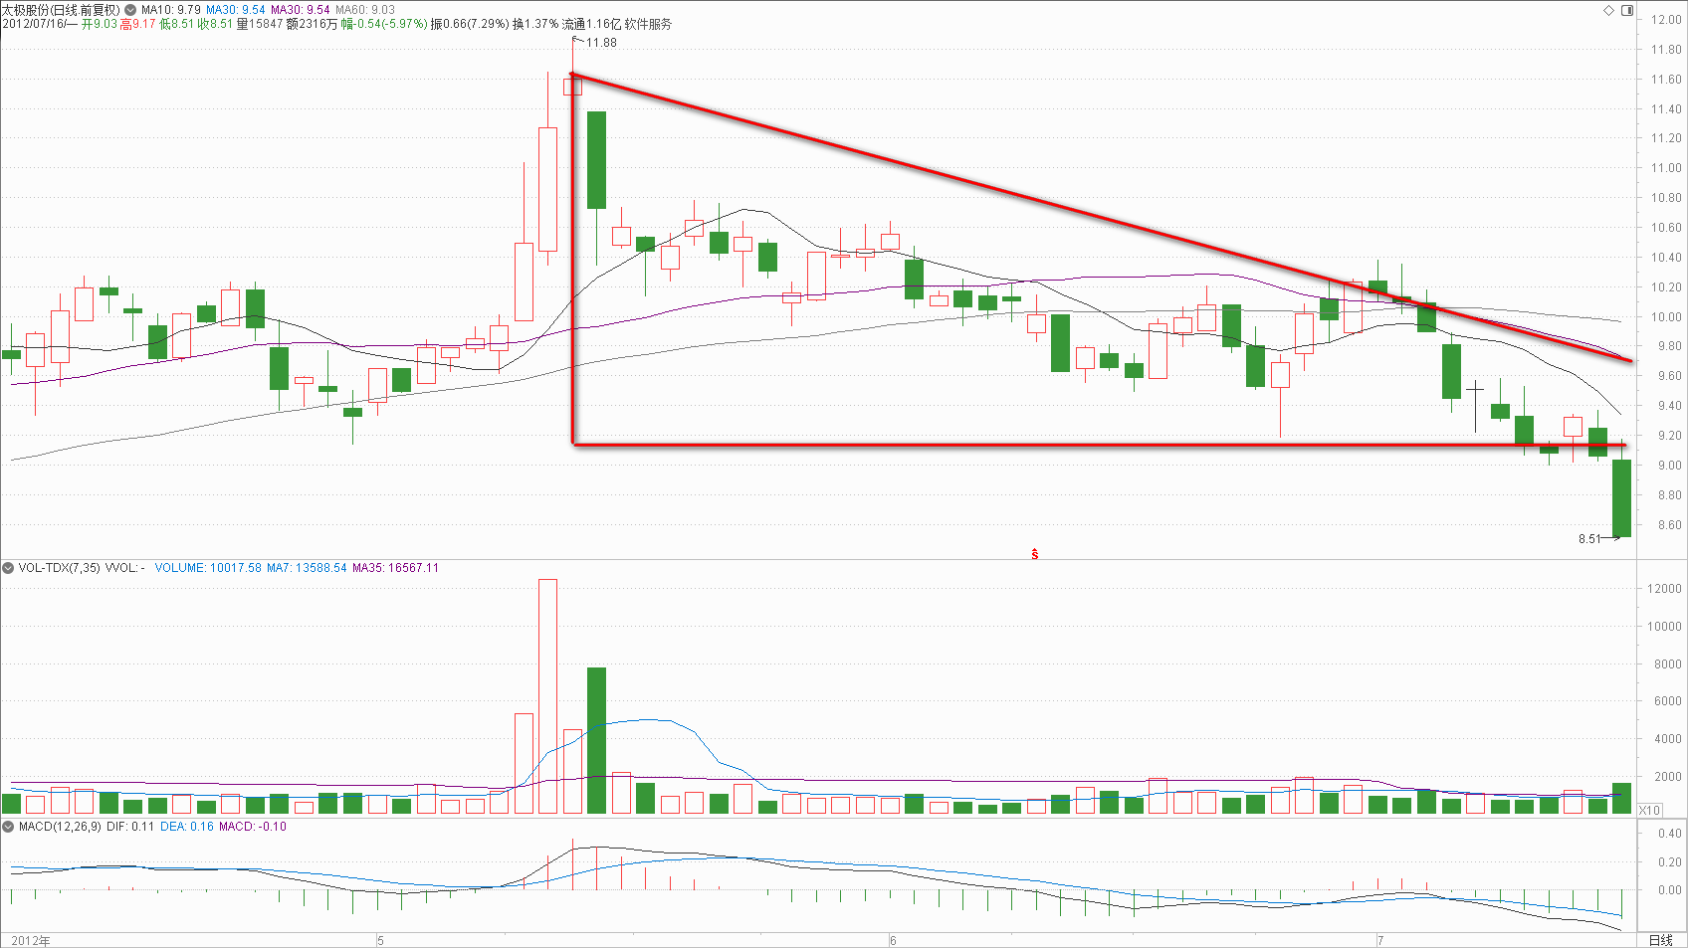This screenshot has width=1688, height=948.
Task: Click the 10.00 price axis label
Action: [x=1666, y=317]
